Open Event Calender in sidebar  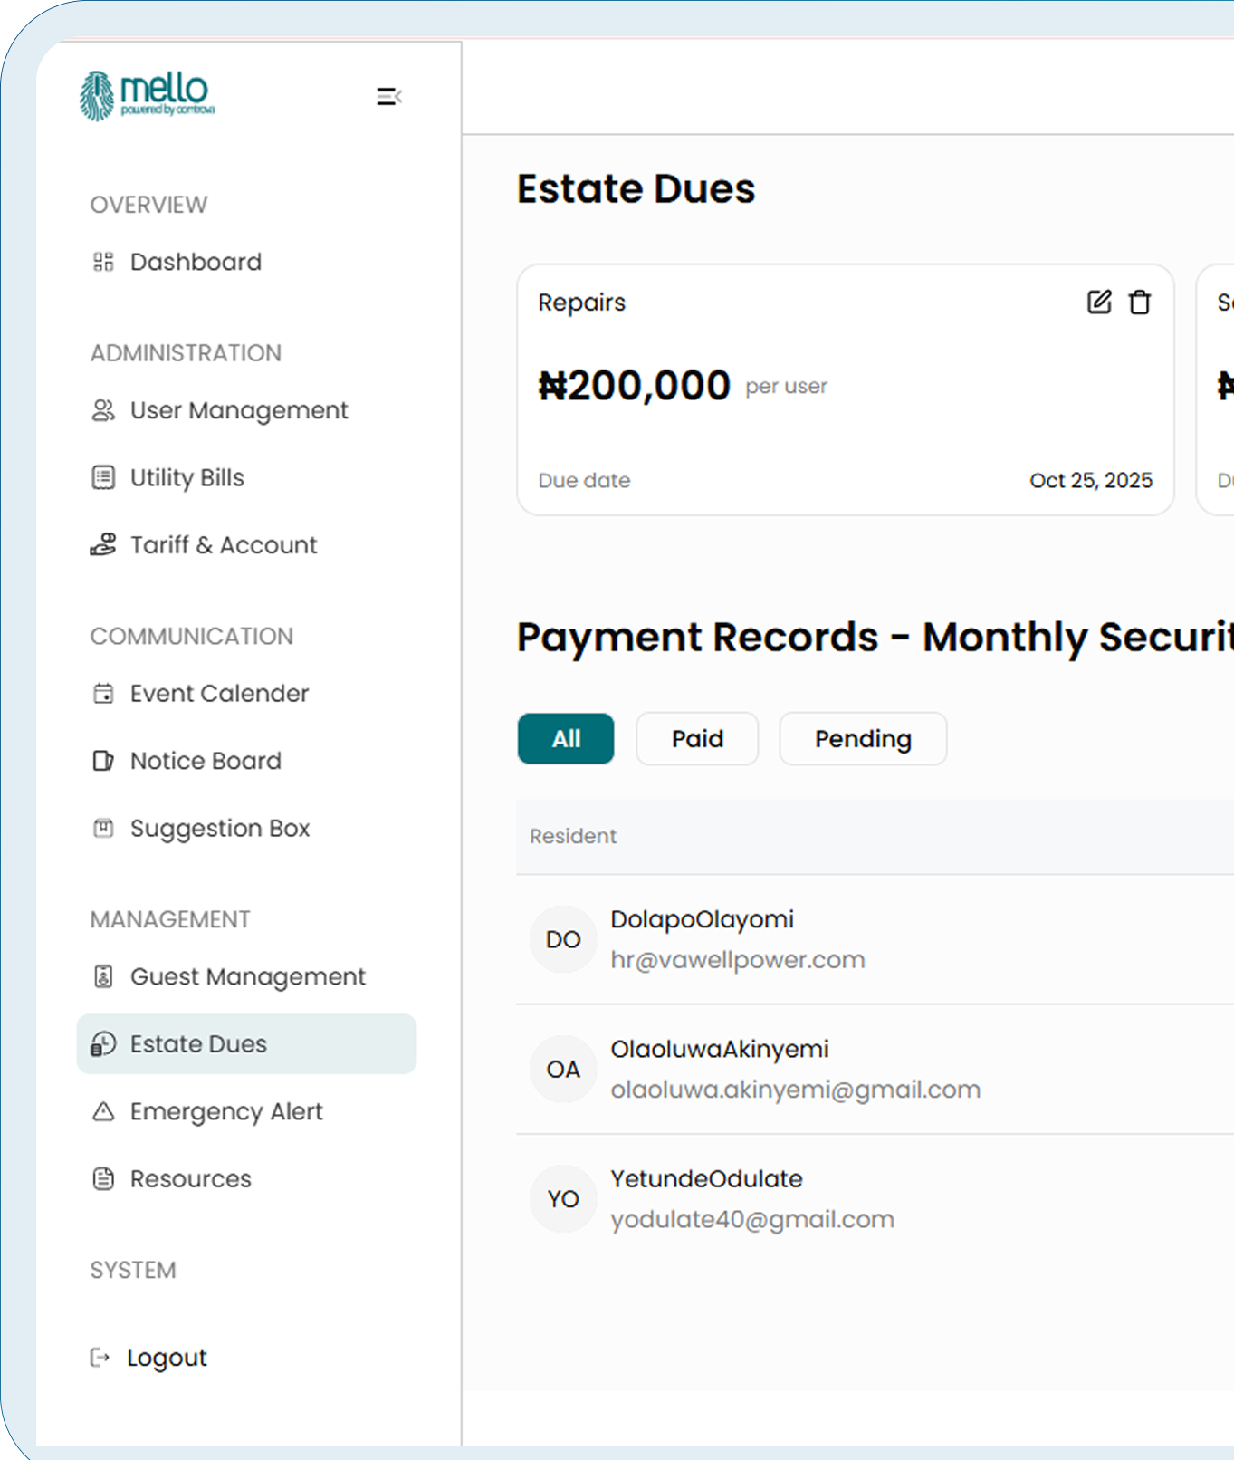click(219, 693)
